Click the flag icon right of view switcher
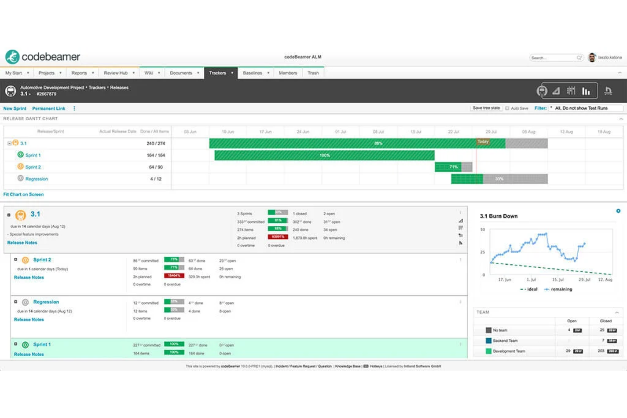The height and width of the screenshot is (418, 627). (x=609, y=90)
